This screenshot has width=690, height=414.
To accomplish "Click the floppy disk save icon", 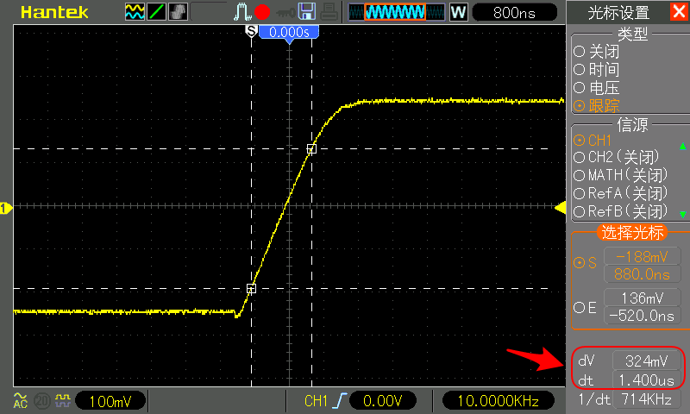I will click(x=306, y=12).
